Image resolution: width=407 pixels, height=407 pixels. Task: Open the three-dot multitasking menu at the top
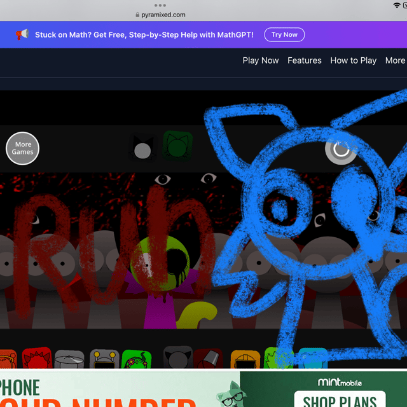[160, 5]
